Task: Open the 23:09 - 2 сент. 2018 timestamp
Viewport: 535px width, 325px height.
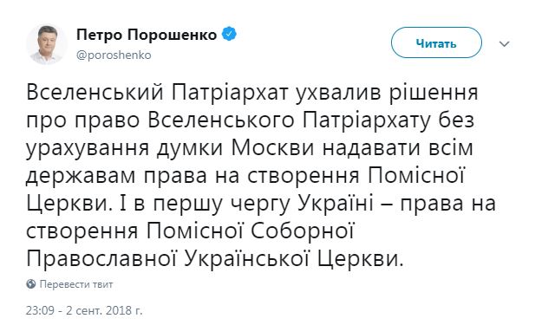Action: [84, 310]
